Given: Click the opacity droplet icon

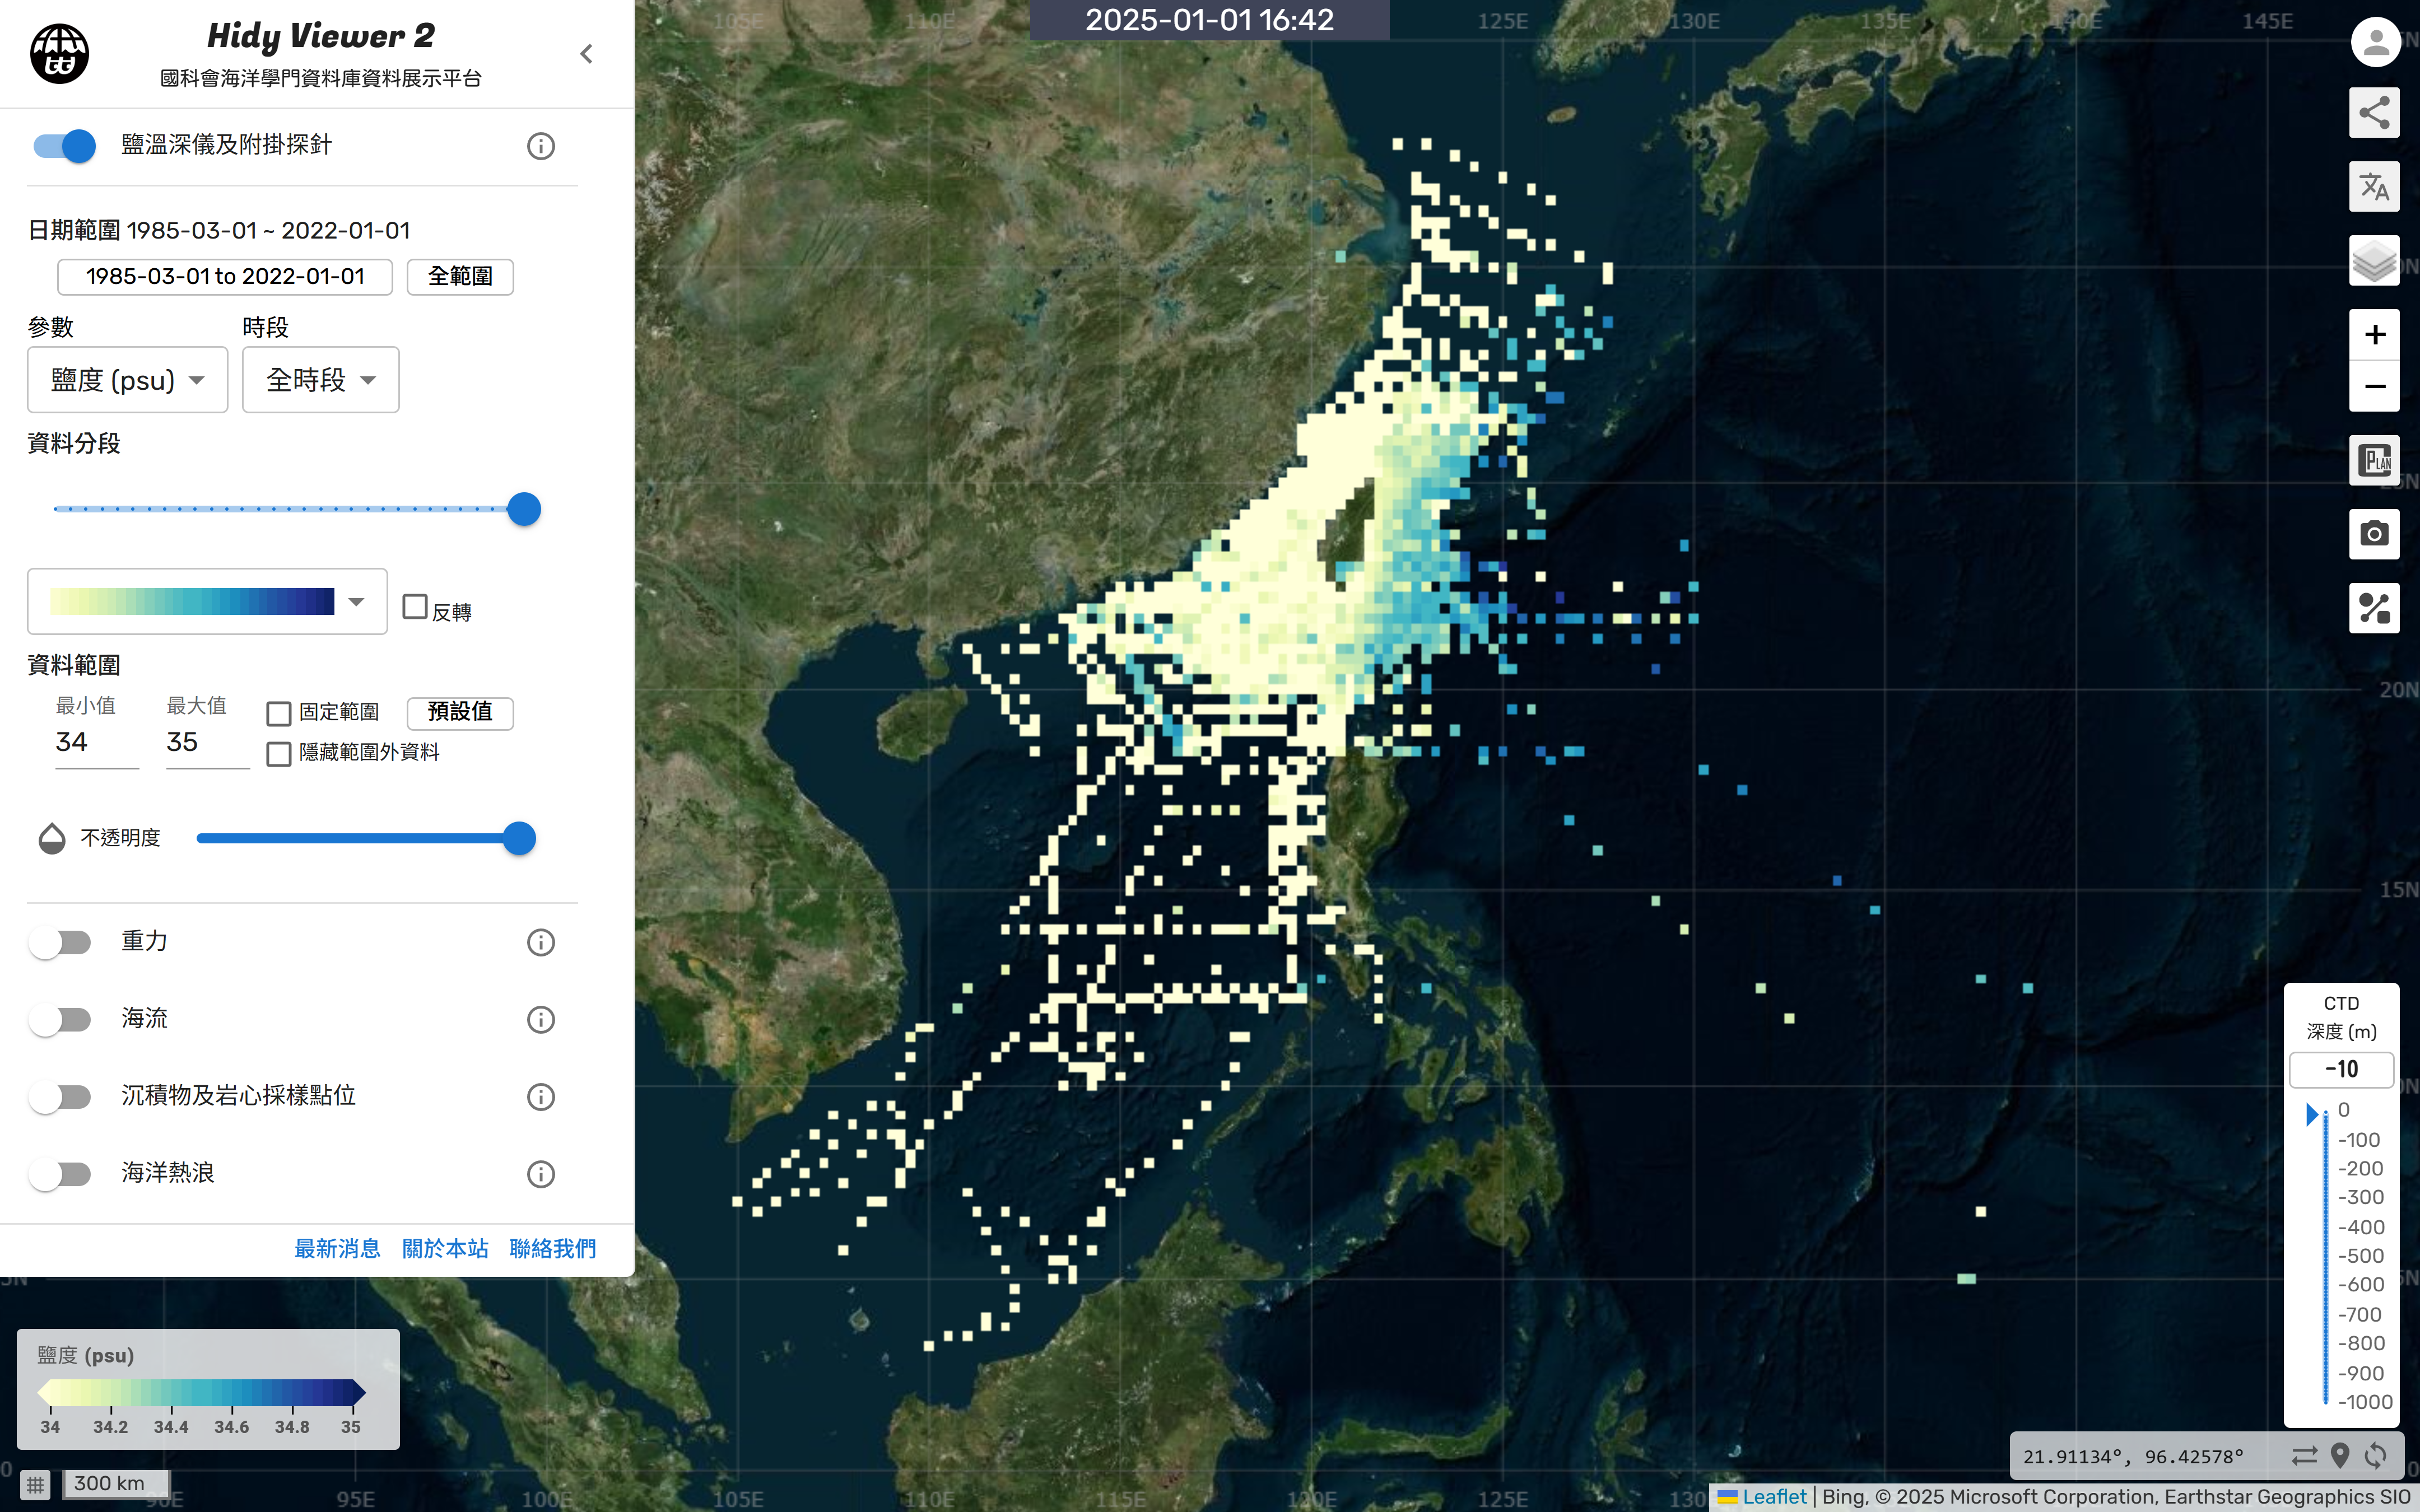Looking at the screenshot, I should (x=52, y=838).
